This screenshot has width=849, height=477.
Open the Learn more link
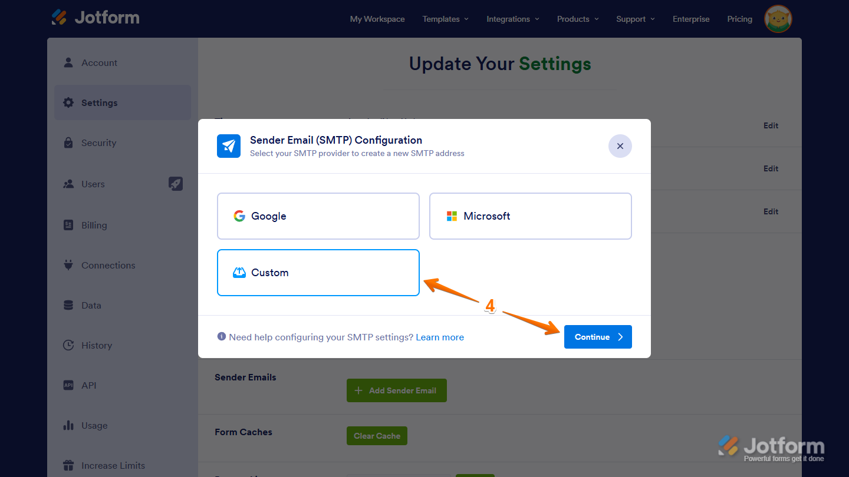click(x=440, y=337)
